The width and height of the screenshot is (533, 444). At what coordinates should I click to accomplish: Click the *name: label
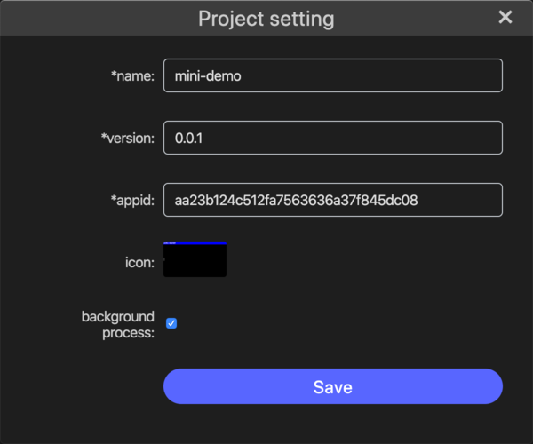[x=132, y=76]
